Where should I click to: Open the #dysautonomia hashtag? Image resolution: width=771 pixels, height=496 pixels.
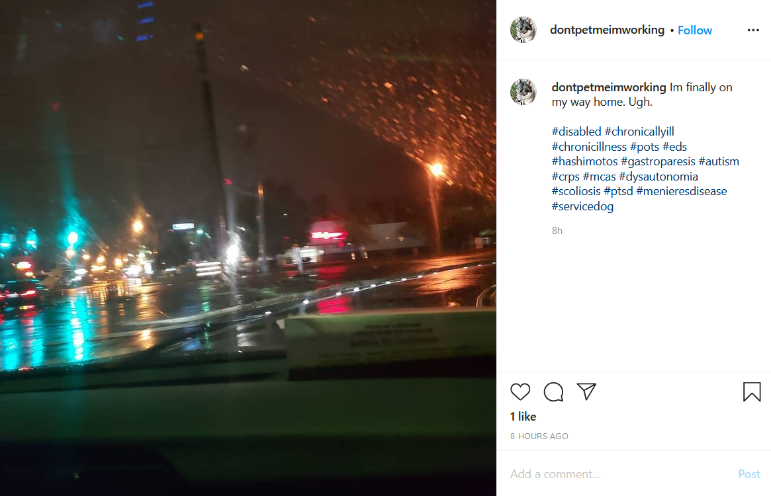[x=658, y=177]
